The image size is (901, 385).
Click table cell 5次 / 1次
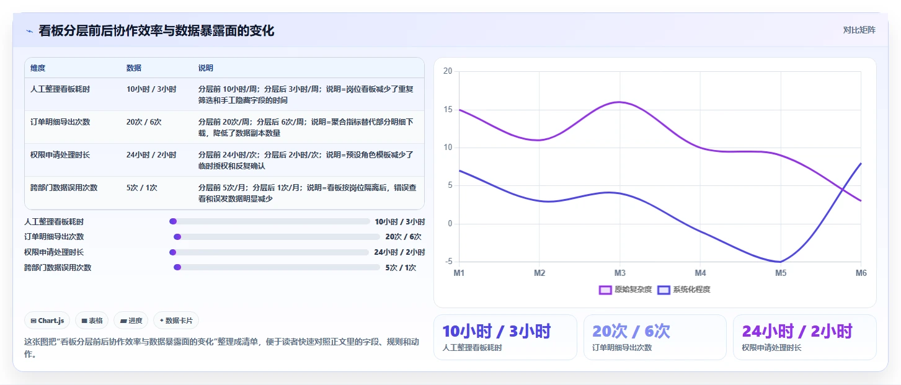141,188
